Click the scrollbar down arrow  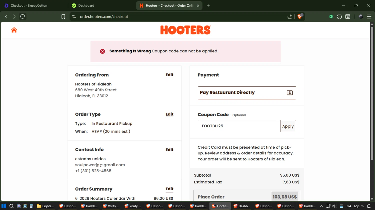click(x=372, y=199)
